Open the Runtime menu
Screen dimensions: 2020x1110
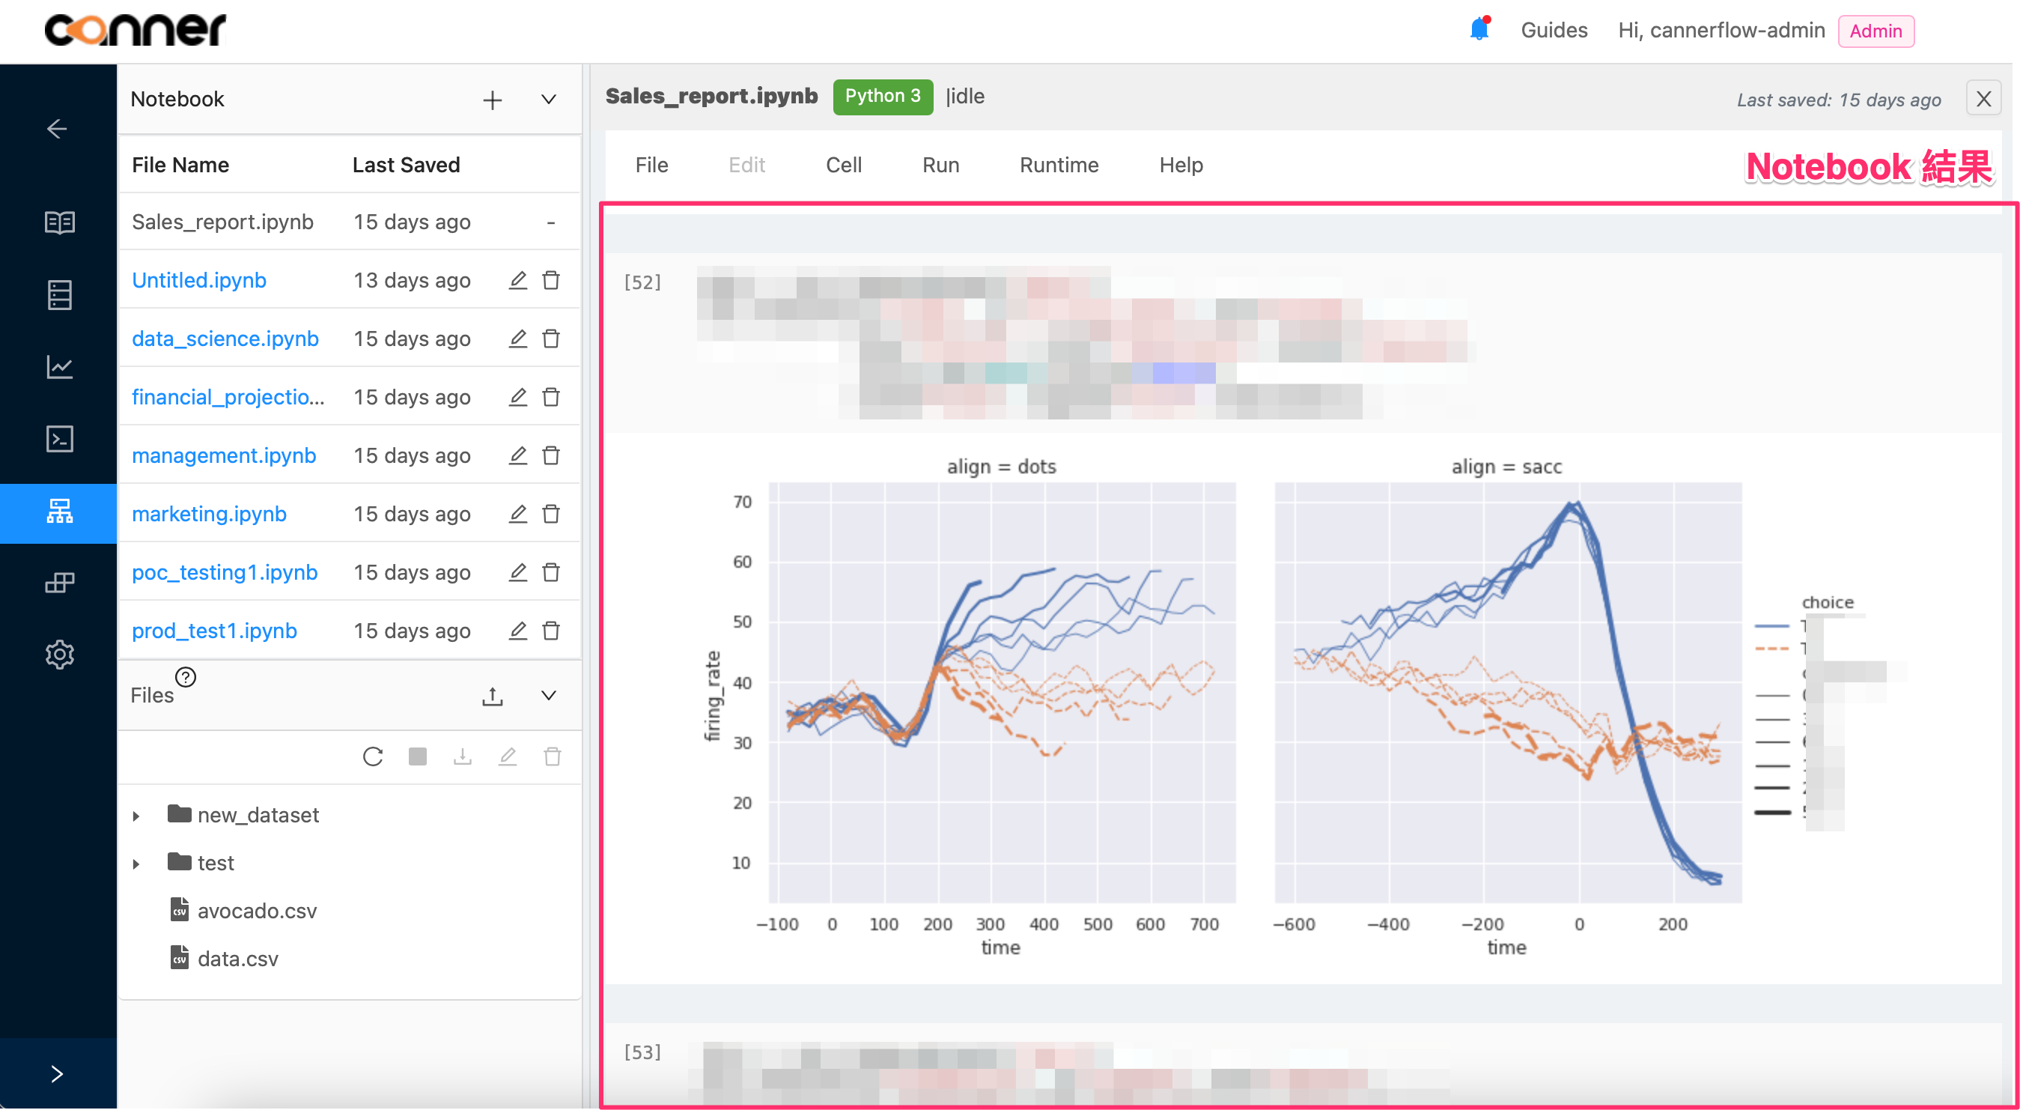click(x=1059, y=165)
